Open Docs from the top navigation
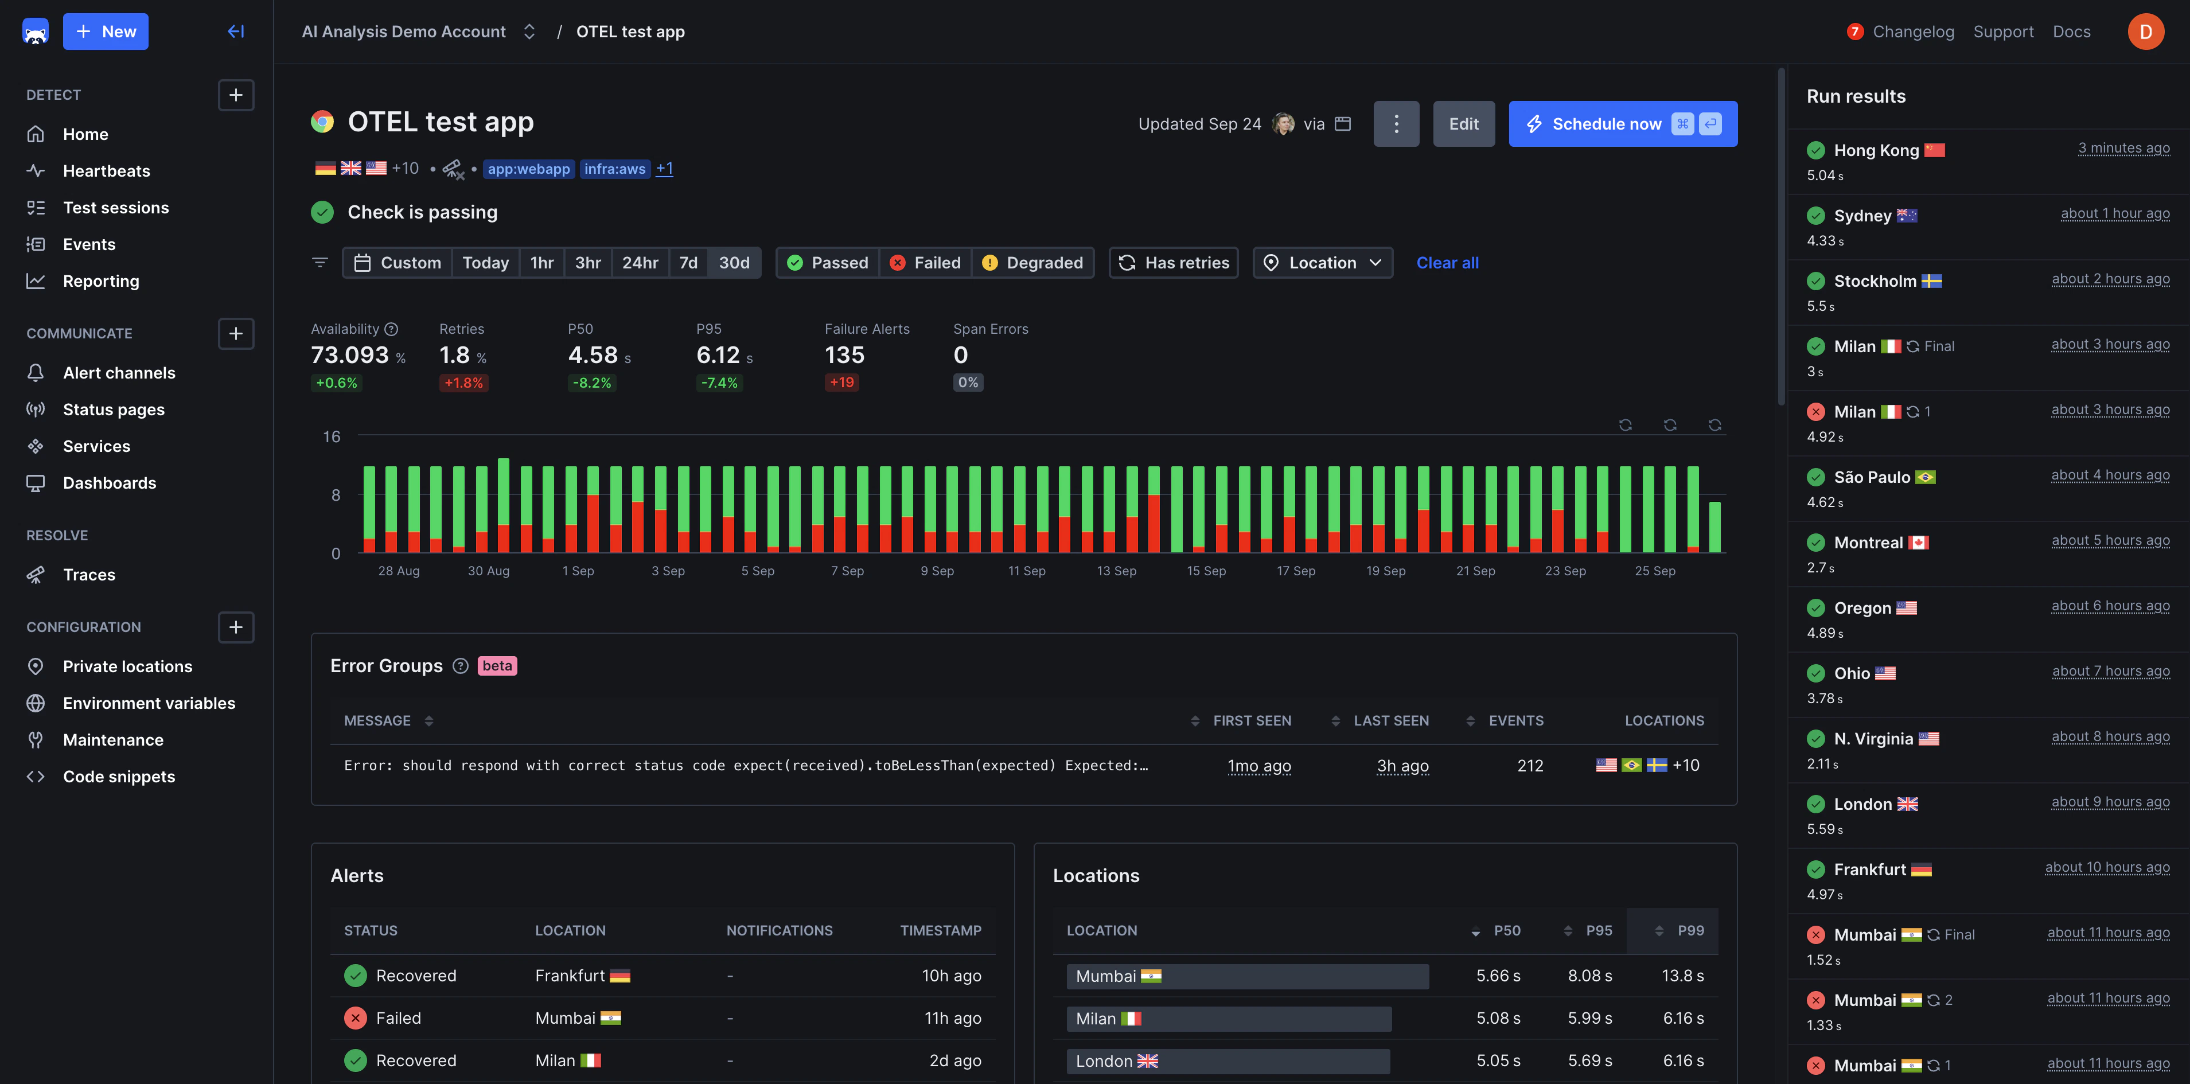The width and height of the screenshot is (2190, 1084). 2072,30
